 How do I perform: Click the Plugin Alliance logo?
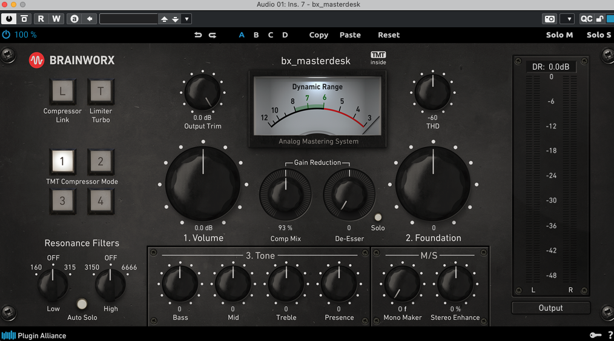pos(34,336)
